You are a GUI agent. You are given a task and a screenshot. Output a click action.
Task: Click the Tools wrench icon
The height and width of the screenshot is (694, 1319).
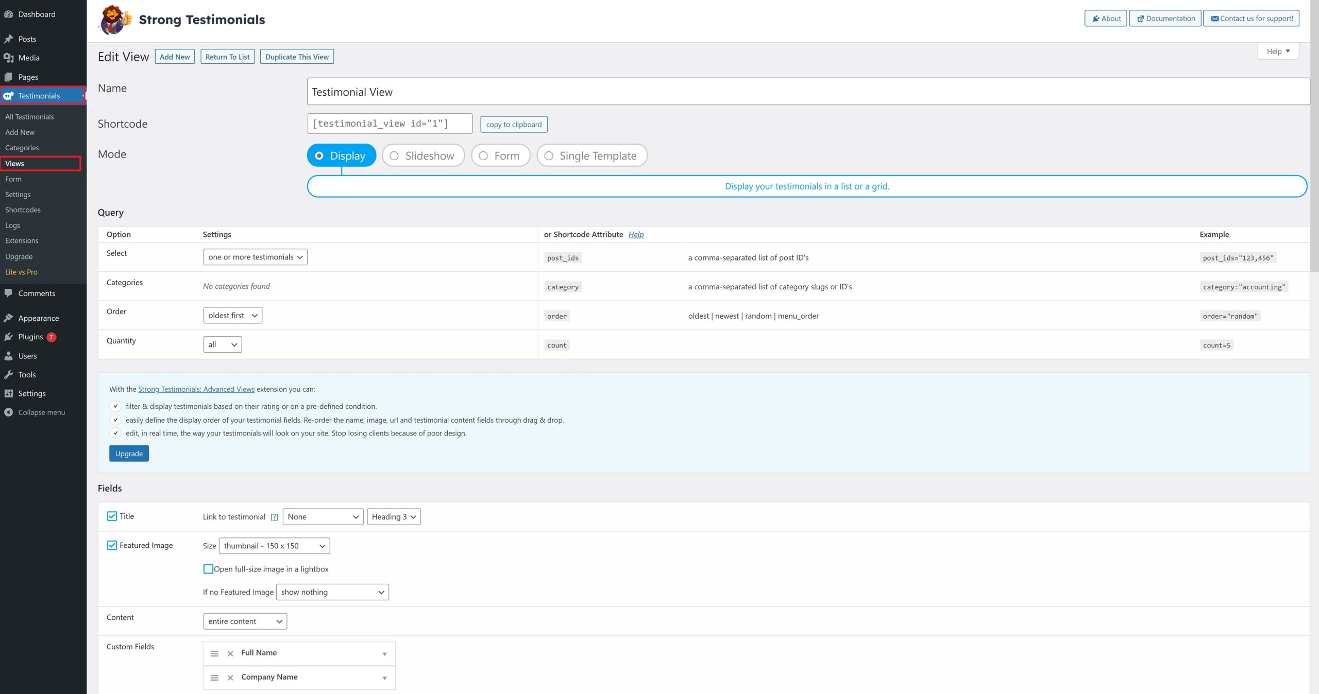coord(9,375)
